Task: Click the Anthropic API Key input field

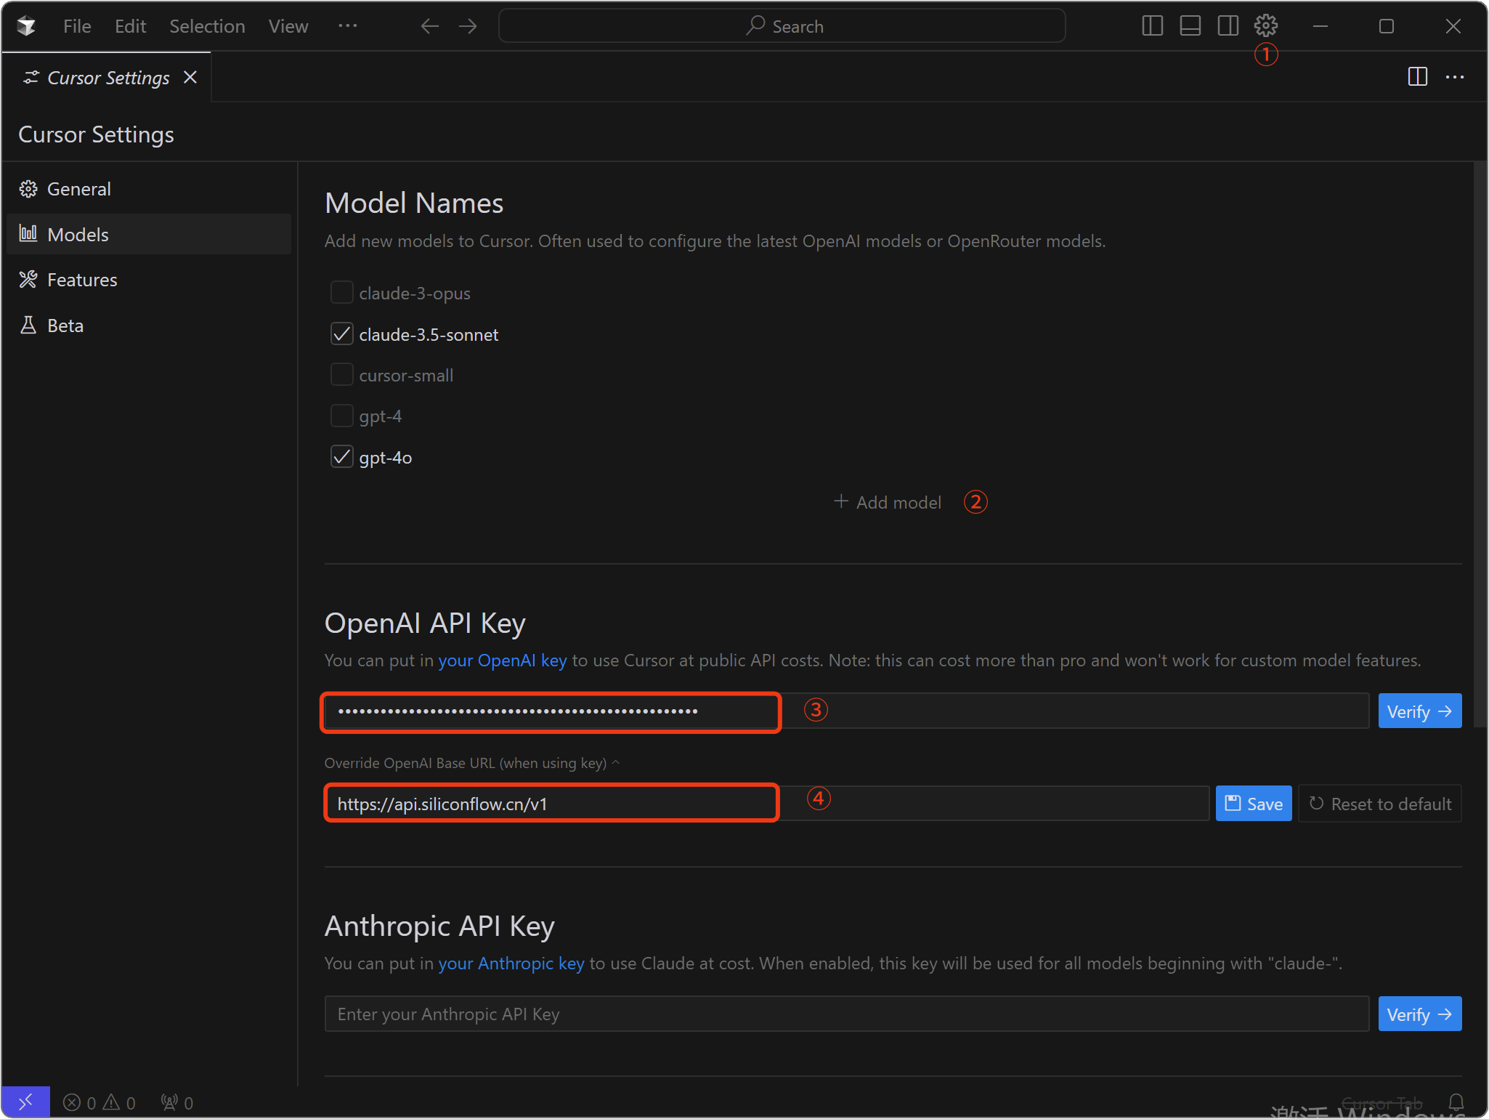Action: (x=846, y=1014)
